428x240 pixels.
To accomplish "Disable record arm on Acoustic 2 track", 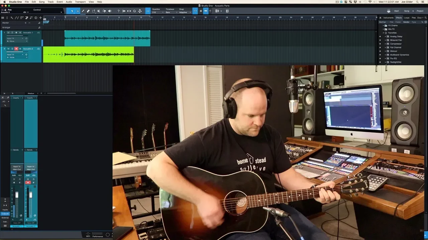I will tap(16, 49).
